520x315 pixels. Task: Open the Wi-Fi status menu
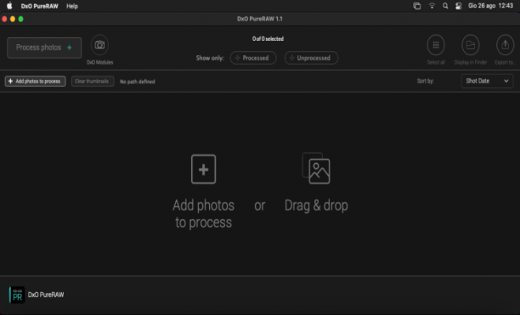(x=432, y=6)
